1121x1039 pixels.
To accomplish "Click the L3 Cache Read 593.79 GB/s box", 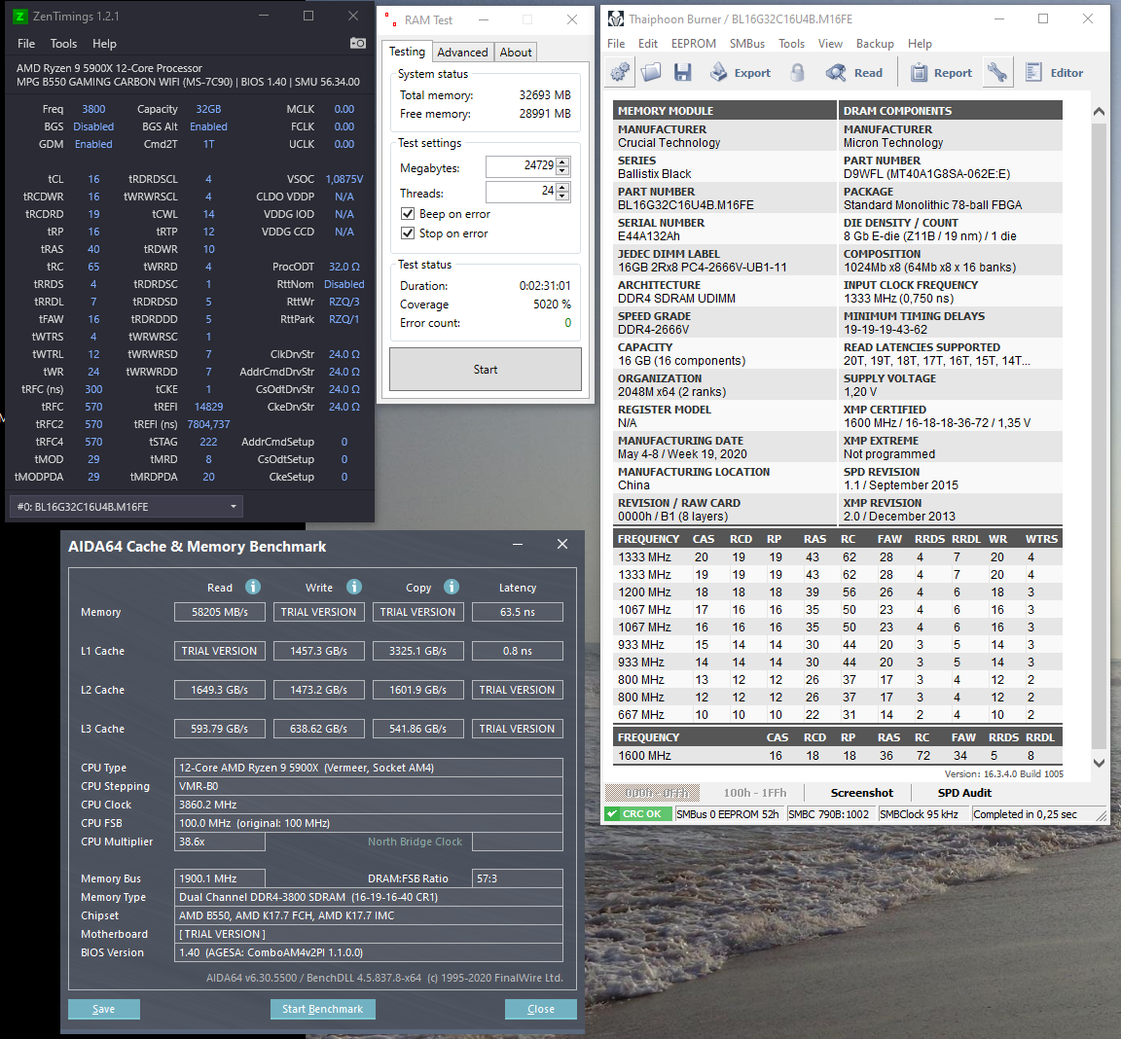I will click(x=220, y=729).
